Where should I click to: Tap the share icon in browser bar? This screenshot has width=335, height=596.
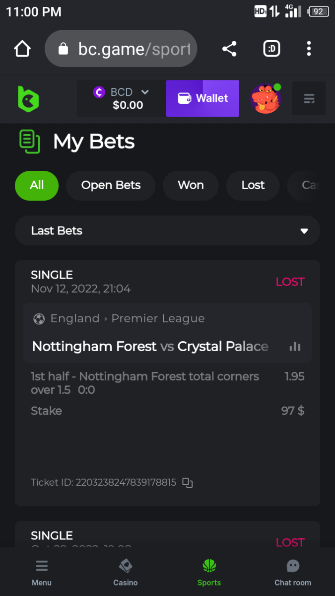[229, 49]
